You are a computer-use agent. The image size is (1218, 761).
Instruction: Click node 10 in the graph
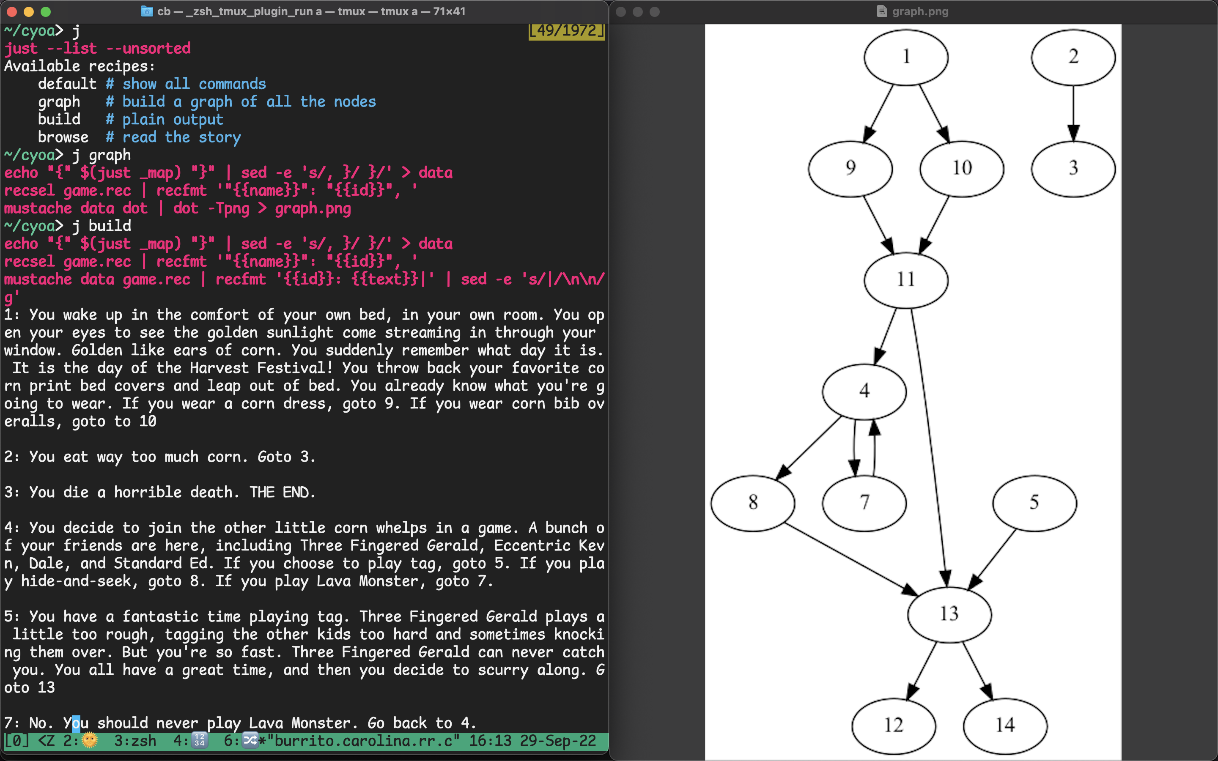pos(962,169)
